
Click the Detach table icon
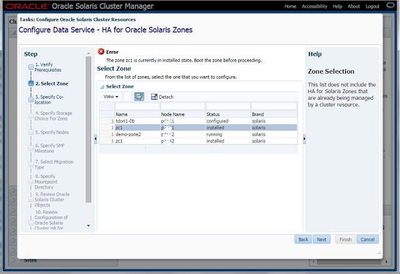point(154,97)
